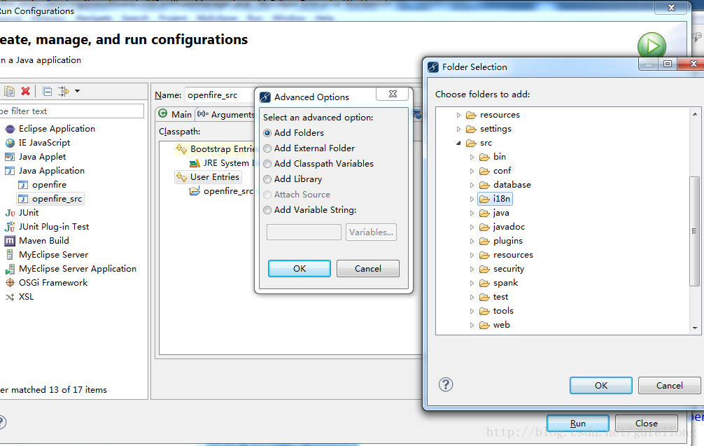Switch to the Arguments tab
The height and width of the screenshot is (446, 704).
[226, 114]
